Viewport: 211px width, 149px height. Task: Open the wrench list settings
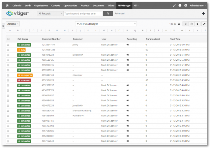point(204,24)
